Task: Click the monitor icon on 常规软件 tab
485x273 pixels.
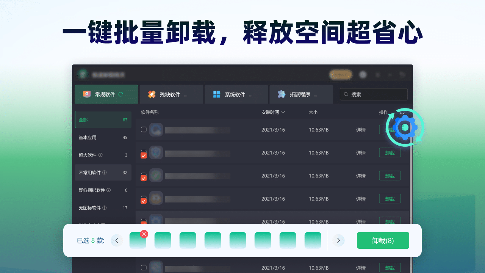Action: [x=87, y=94]
